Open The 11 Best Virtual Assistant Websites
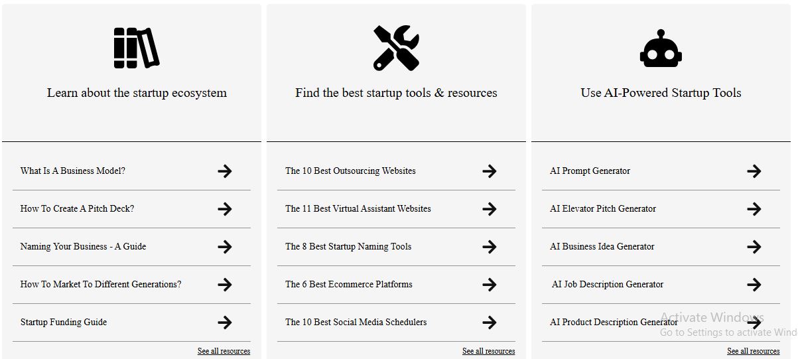 [x=358, y=208]
